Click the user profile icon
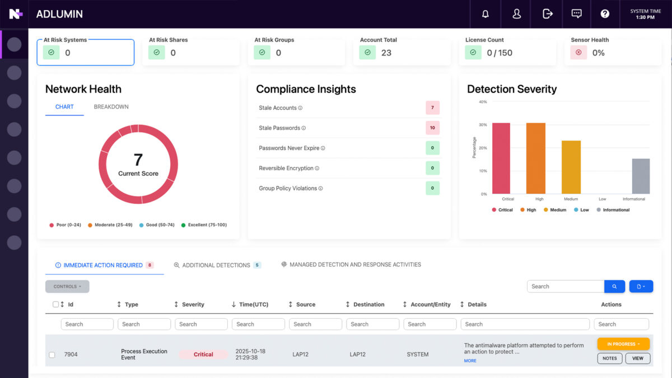Image resolution: width=672 pixels, height=378 pixels. (516, 13)
